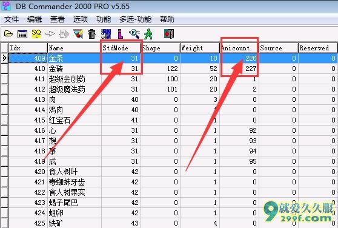
Task: Click the Weight column header
Action: (x=200, y=48)
